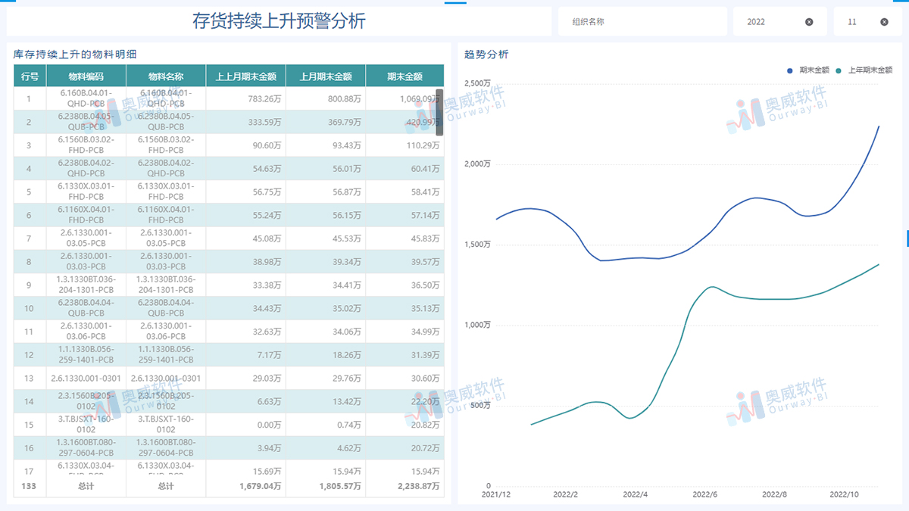Click the blue scroll marker at the right edge

point(906,239)
